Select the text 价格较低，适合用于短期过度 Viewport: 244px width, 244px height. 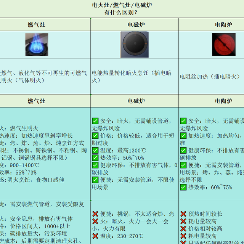pyautogui.click(x=133, y=139)
